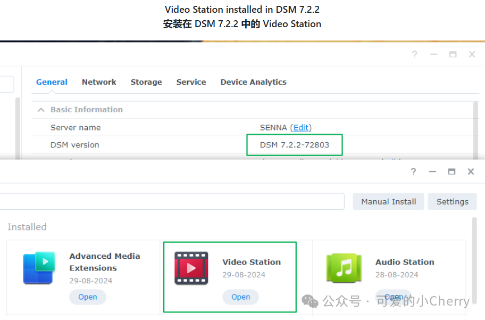
Task: Open the Video Station package icon
Action: [x=191, y=268]
